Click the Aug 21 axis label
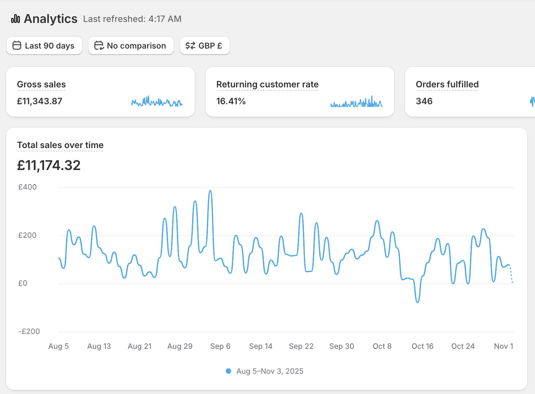This screenshot has width=535, height=394. [139, 346]
